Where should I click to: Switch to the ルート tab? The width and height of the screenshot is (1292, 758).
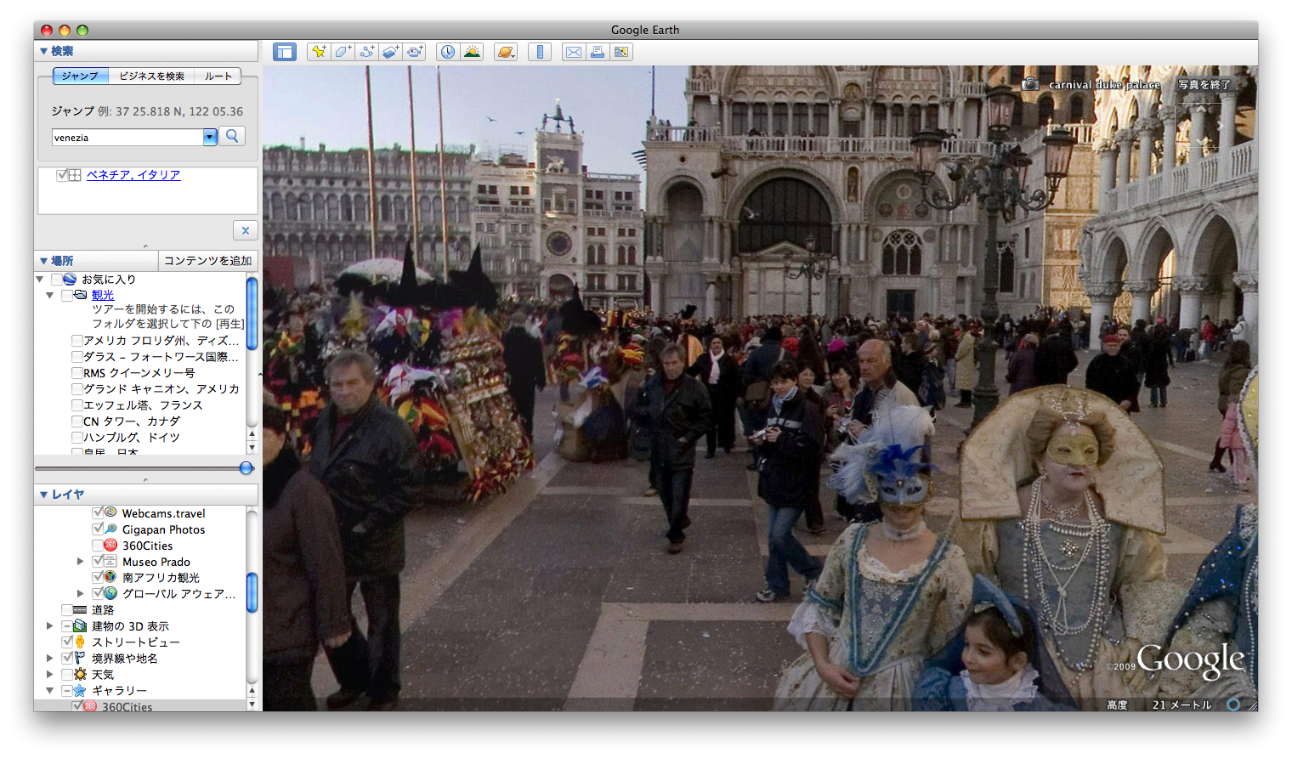(218, 76)
